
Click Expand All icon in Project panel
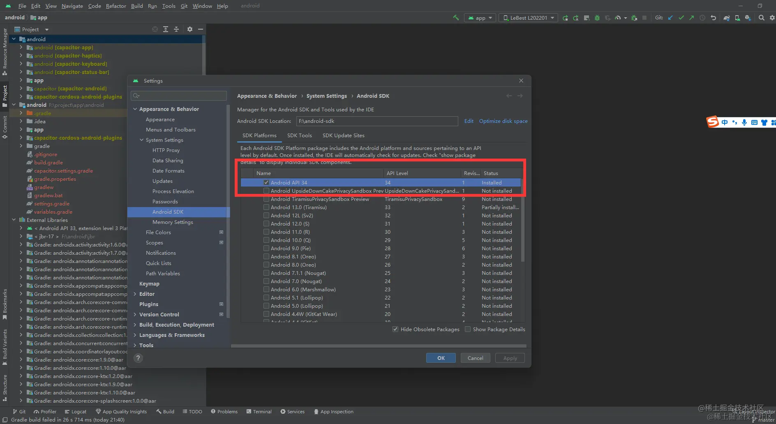tap(166, 29)
